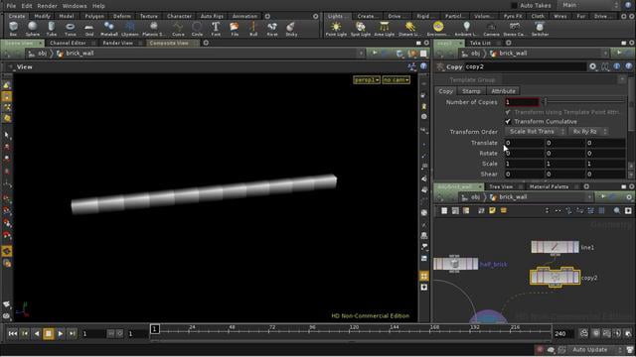636x357 pixels.
Task: Jump to first frame button
Action: [13, 333]
